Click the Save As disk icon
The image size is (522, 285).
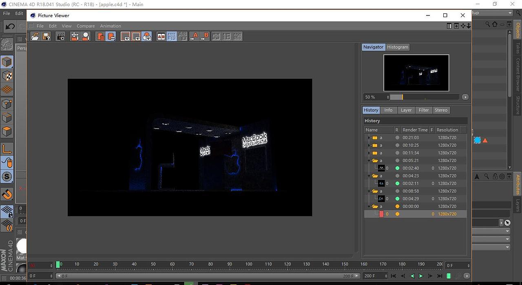tap(46, 36)
